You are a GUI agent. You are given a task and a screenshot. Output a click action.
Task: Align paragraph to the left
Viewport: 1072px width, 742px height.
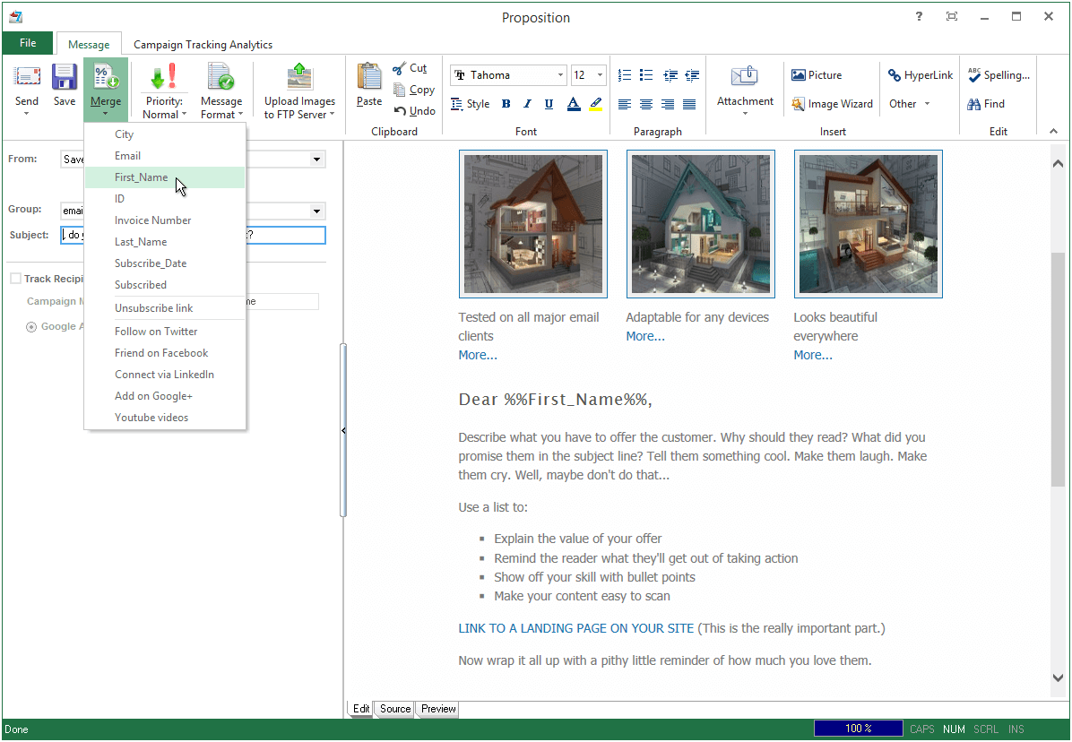(624, 104)
